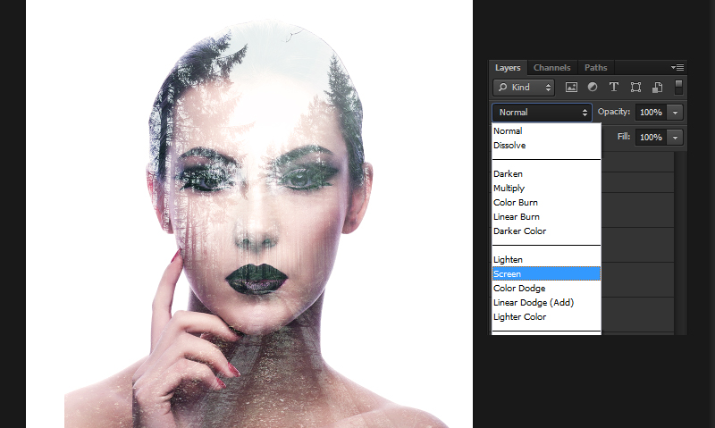Open the Kind filter type dropdown
Screen dimensions: 715x428
[x=524, y=88]
